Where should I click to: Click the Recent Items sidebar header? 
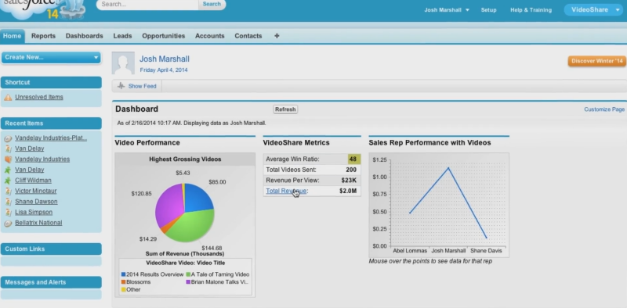pyautogui.click(x=51, y=124)
